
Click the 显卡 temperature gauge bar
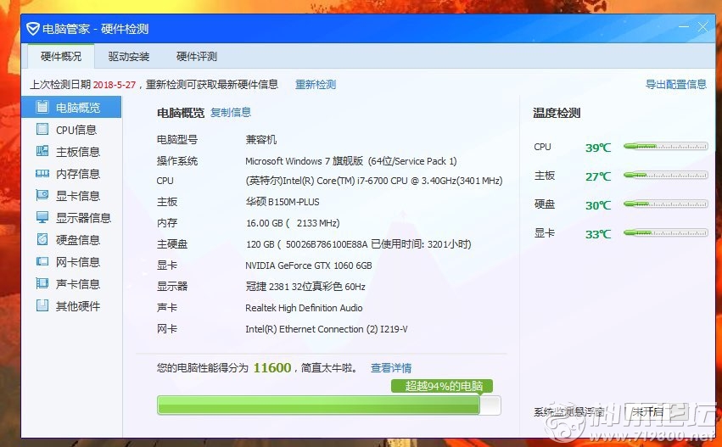click(x=666, y=232)
